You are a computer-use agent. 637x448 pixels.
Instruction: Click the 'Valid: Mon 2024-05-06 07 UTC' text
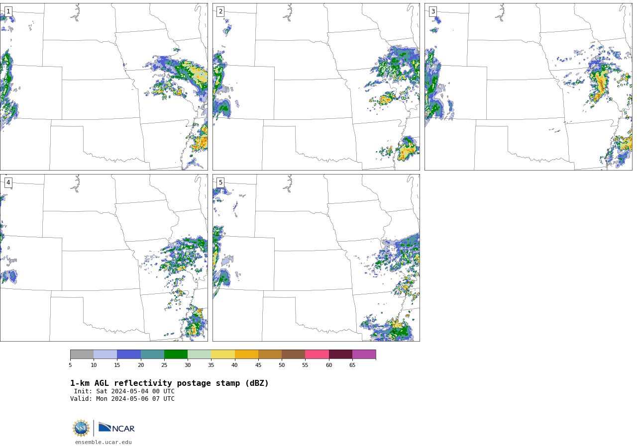coord(122,399)
